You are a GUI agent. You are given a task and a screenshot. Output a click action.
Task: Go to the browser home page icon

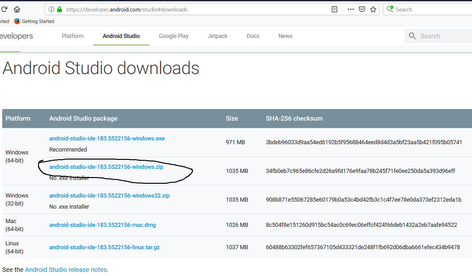pyautogui.click(x=17, y=9)
